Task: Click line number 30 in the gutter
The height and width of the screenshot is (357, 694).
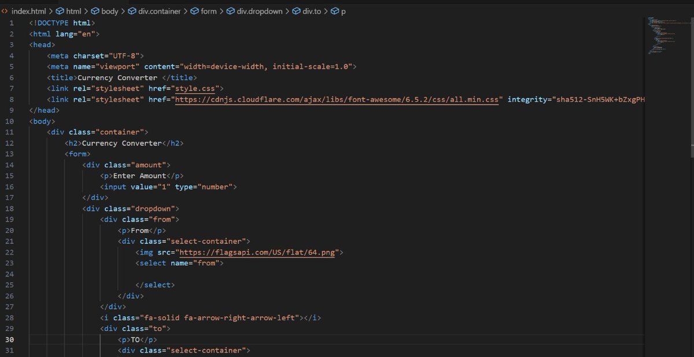Action: coord(10,339)
